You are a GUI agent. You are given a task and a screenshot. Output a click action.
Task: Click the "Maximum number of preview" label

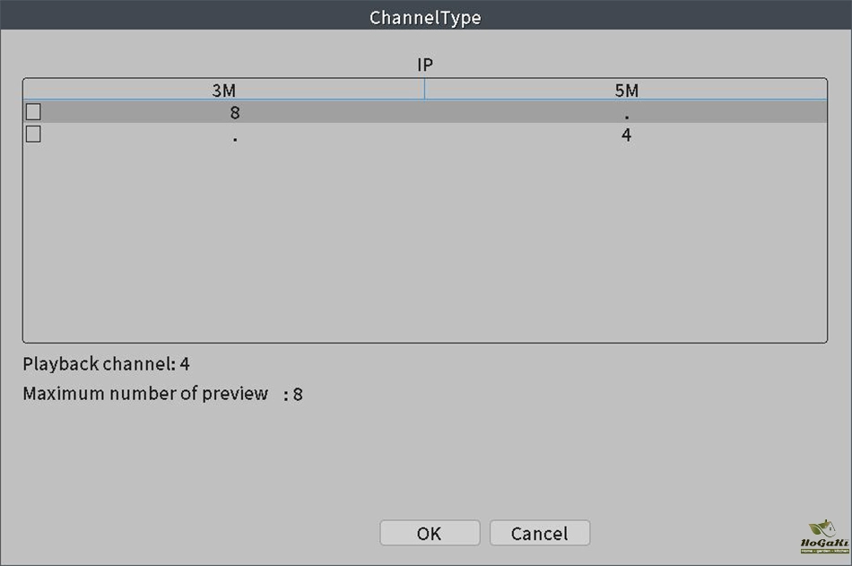pos(145,394)
